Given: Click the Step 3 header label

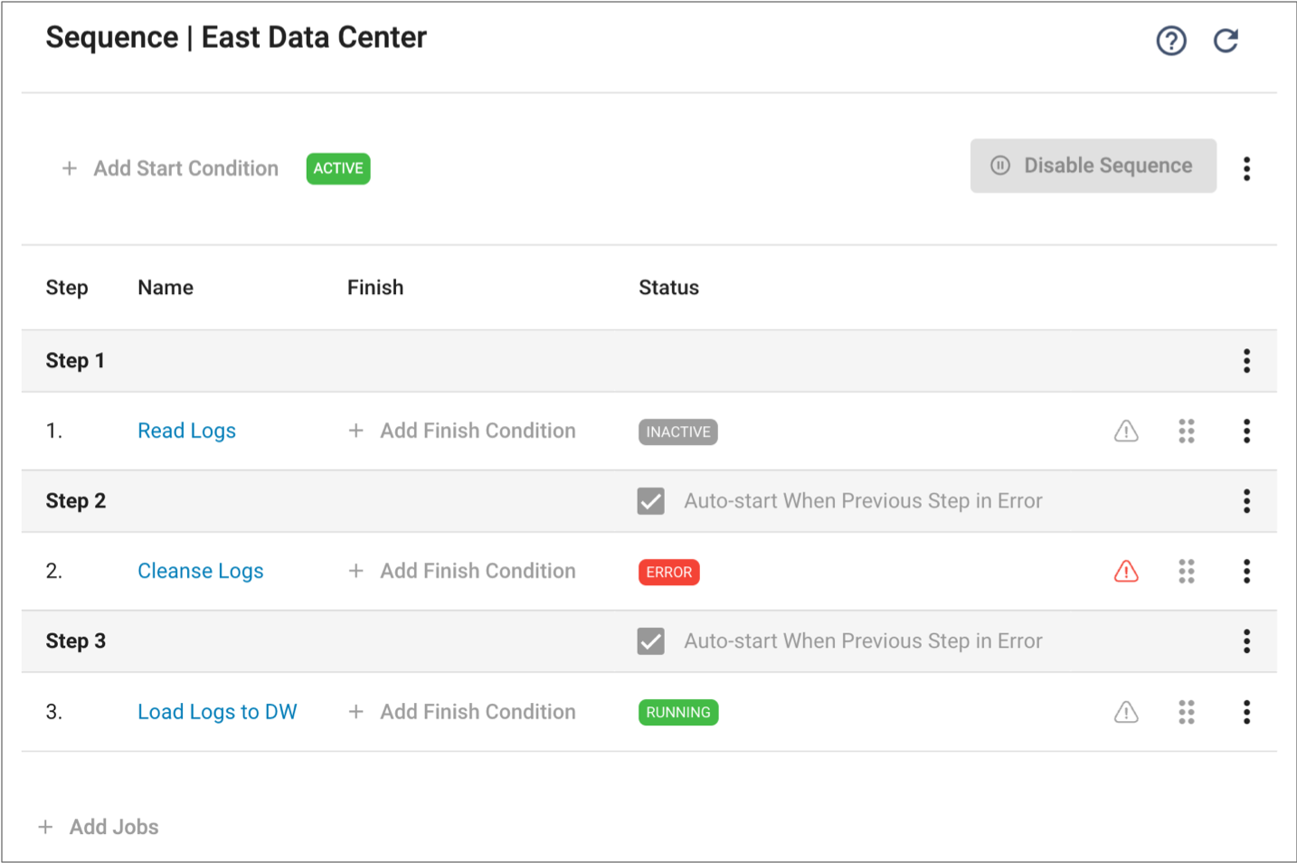Looking at the screenshot, I should click(x=76, y=641).
